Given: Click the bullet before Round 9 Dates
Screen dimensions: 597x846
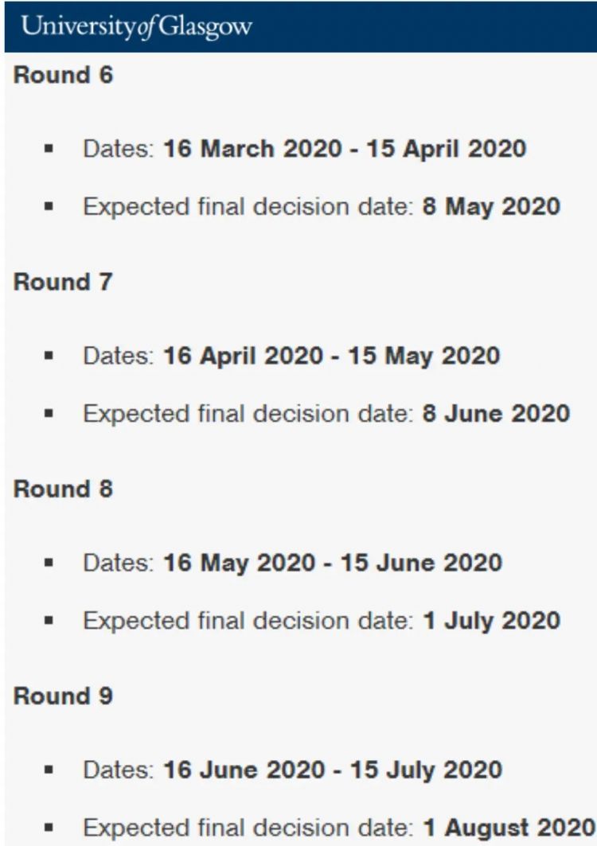Looking at the screenshot, I should tap(49, 770).
